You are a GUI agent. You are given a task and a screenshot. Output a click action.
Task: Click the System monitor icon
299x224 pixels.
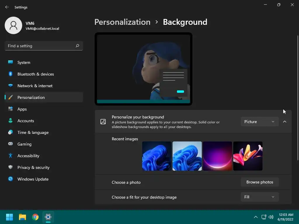pyautogui.click(x=11, y=62)
